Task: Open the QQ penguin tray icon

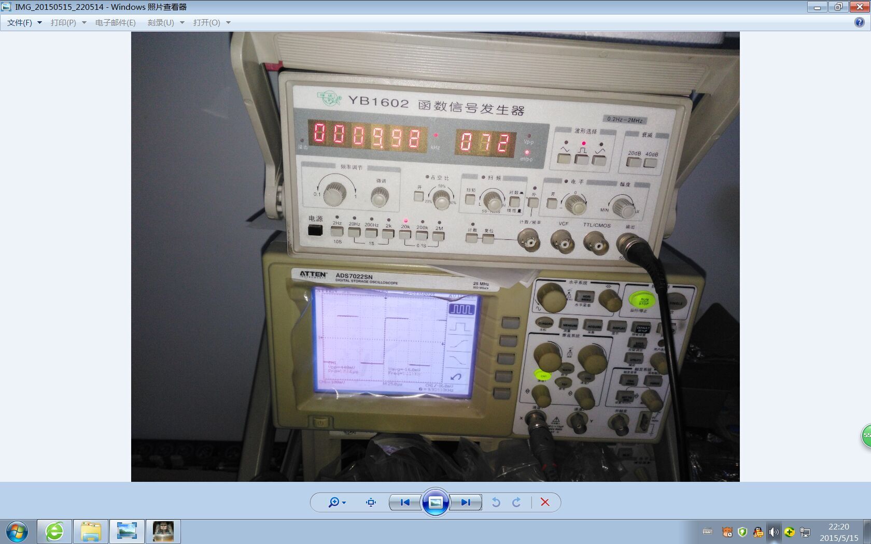Action: click(758, 532)
